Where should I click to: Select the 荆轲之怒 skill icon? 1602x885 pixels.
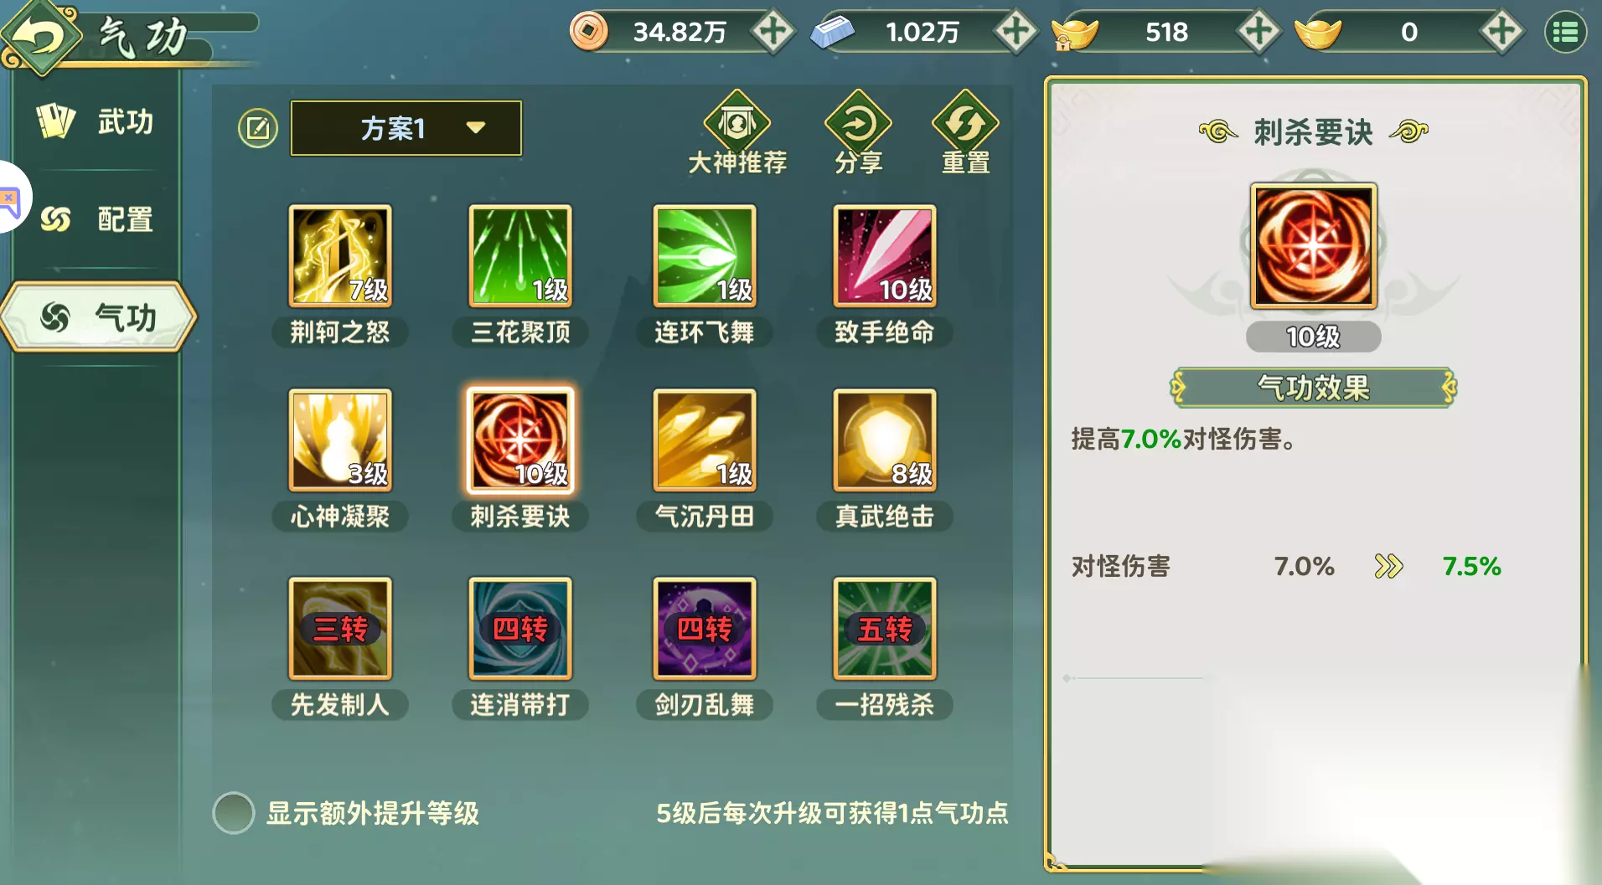[339, 255]
